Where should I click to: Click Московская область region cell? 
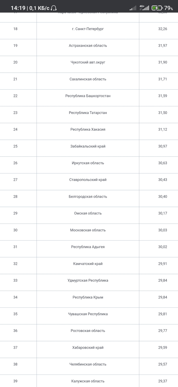[88, 230]
